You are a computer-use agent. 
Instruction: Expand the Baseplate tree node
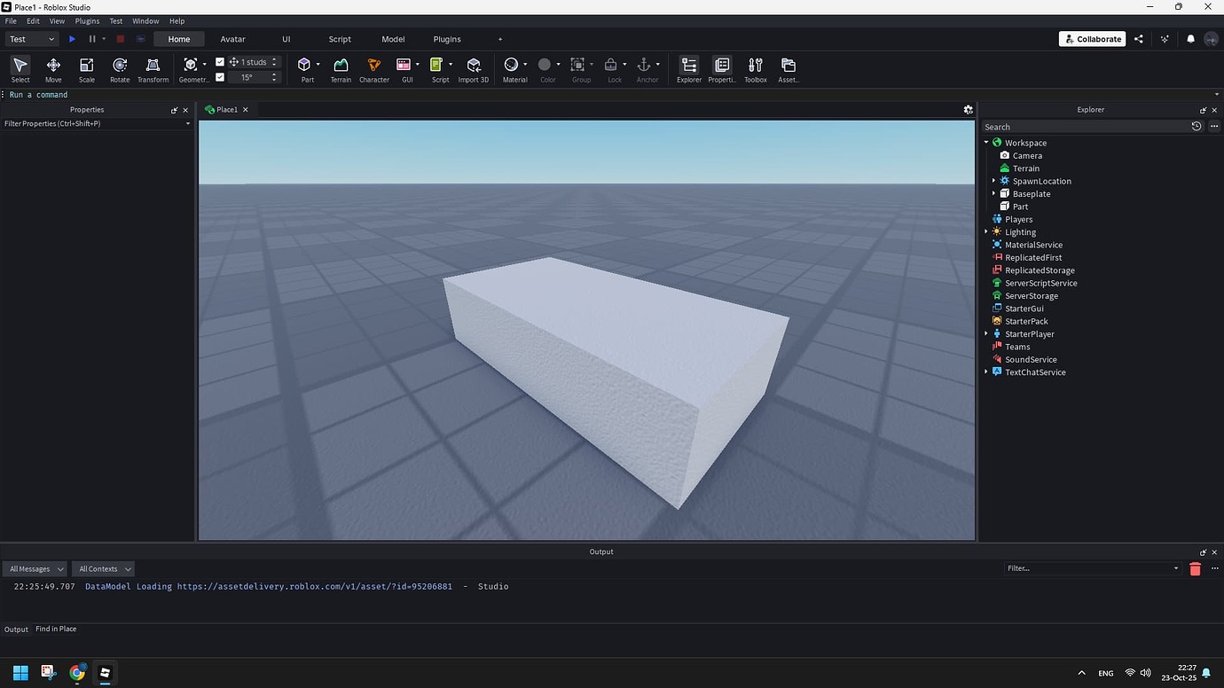pyautogui.click(x=993, y=193)
